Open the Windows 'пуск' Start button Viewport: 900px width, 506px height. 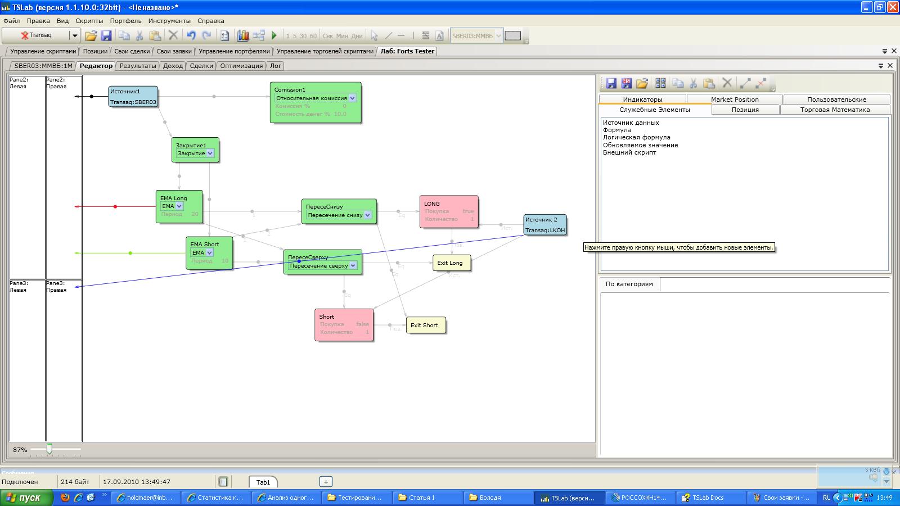[x=26, y=498]
